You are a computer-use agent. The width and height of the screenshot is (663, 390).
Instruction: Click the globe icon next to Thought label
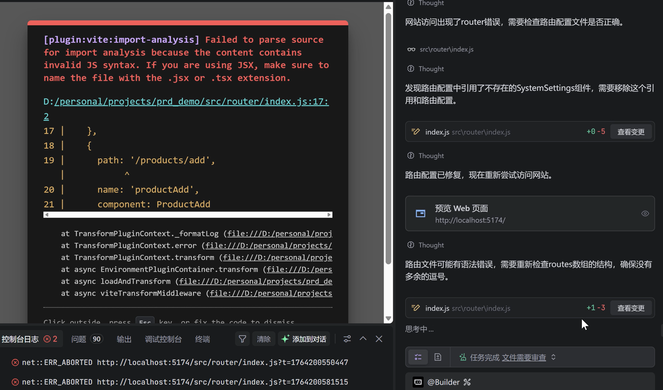pos(411,3)
